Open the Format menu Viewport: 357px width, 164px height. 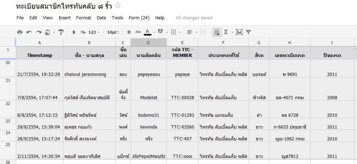pos(83,18)
